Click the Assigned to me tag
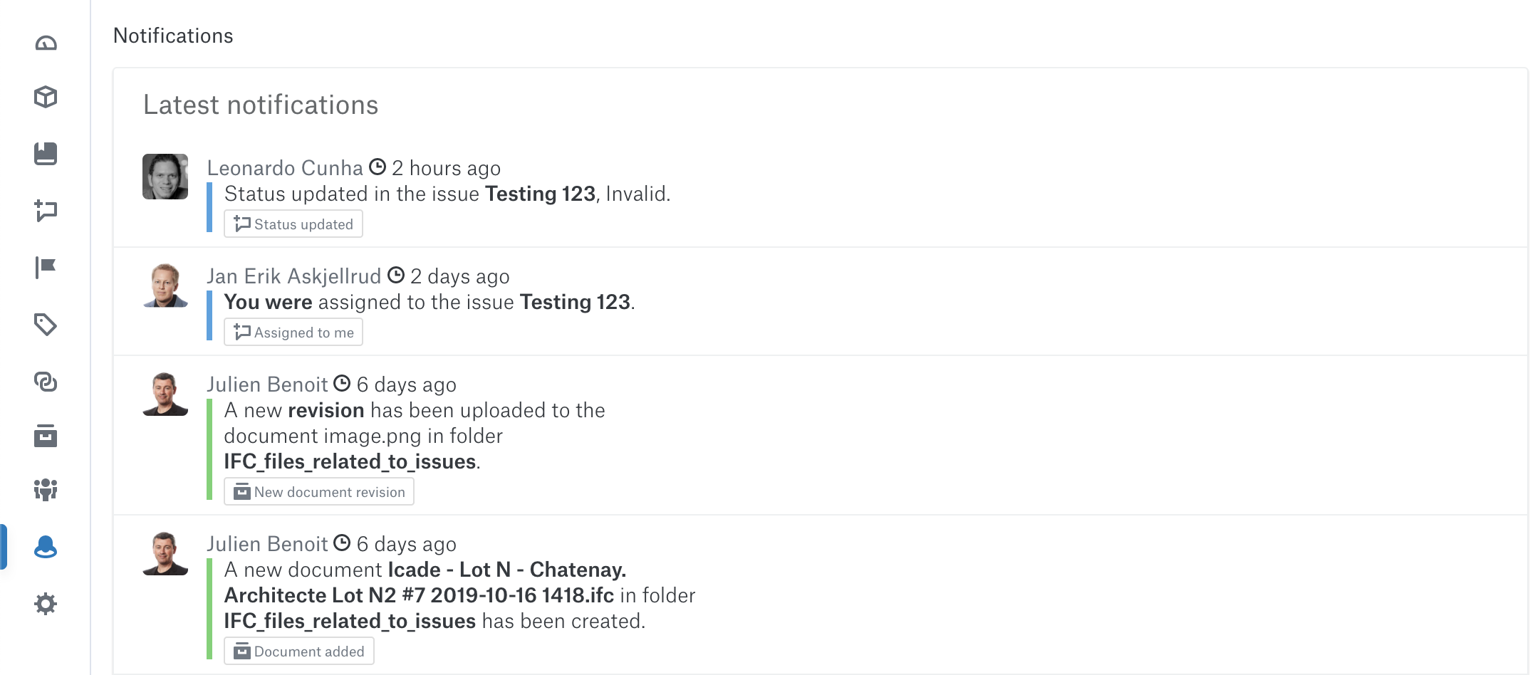 [x=293, y=332]
